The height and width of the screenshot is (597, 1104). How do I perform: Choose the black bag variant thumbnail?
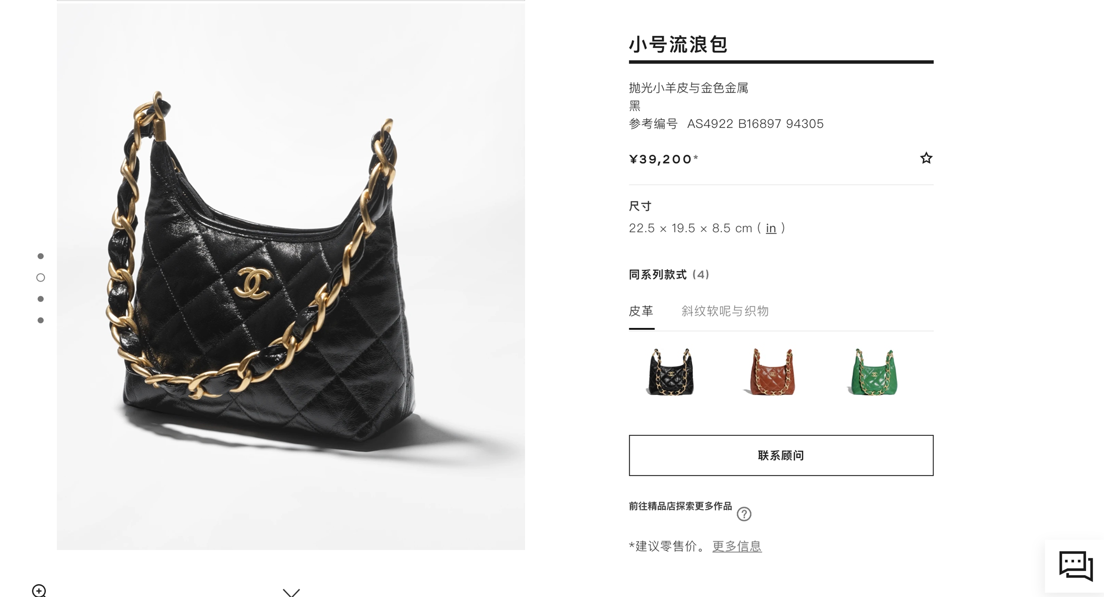670,372
